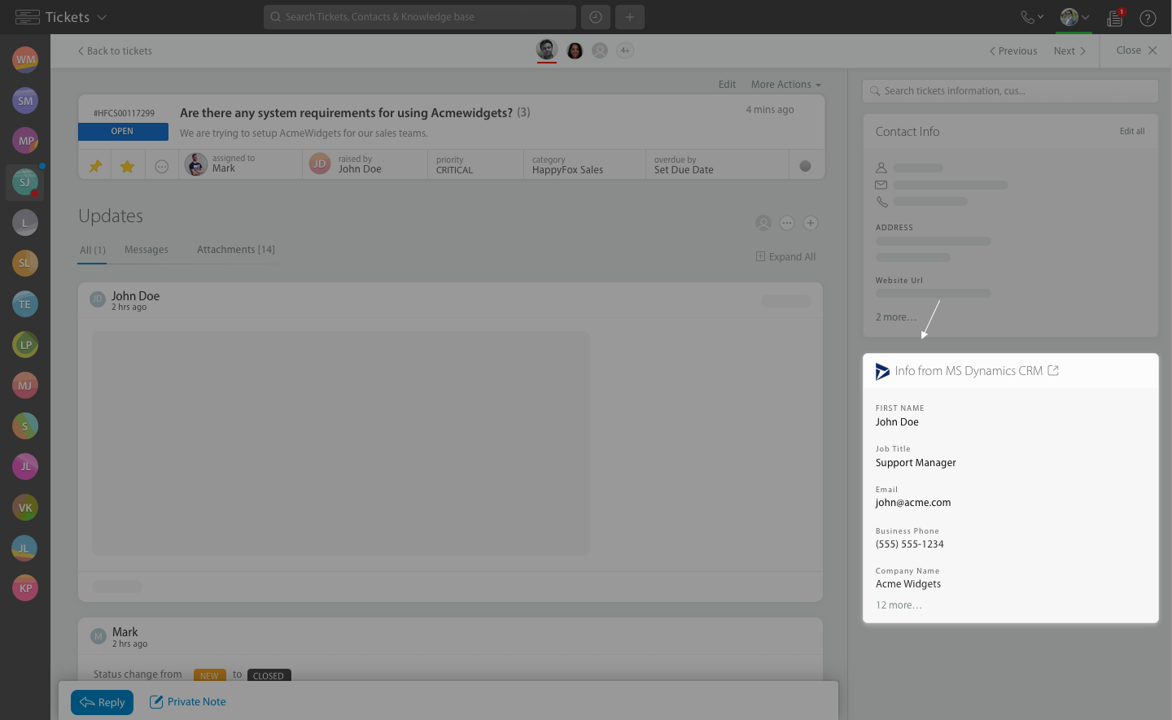Image resolution: width=1172 pixels, height=720 pixels.
Task: Show 12 more CRM fields
Action: click(899, 604)
